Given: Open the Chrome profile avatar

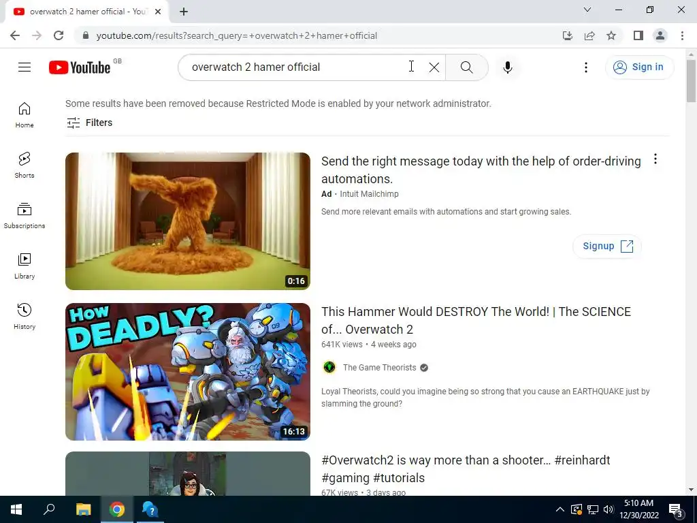Looking at the screenshot, I should pyautogui.click(x=660, y=35).
